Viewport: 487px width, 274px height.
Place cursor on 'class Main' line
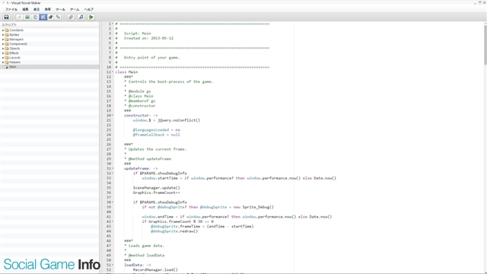(x=126, y=72)
